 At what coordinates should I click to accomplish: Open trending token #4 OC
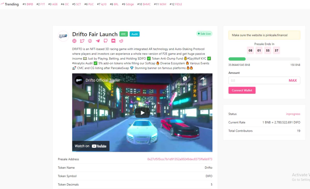[65, 4]
